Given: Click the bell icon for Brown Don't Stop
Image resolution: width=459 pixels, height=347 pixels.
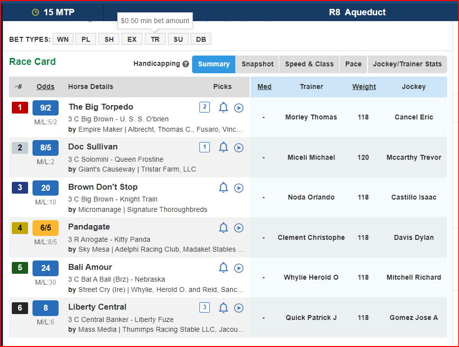Looking at the screenshot, I should [223, 187].
